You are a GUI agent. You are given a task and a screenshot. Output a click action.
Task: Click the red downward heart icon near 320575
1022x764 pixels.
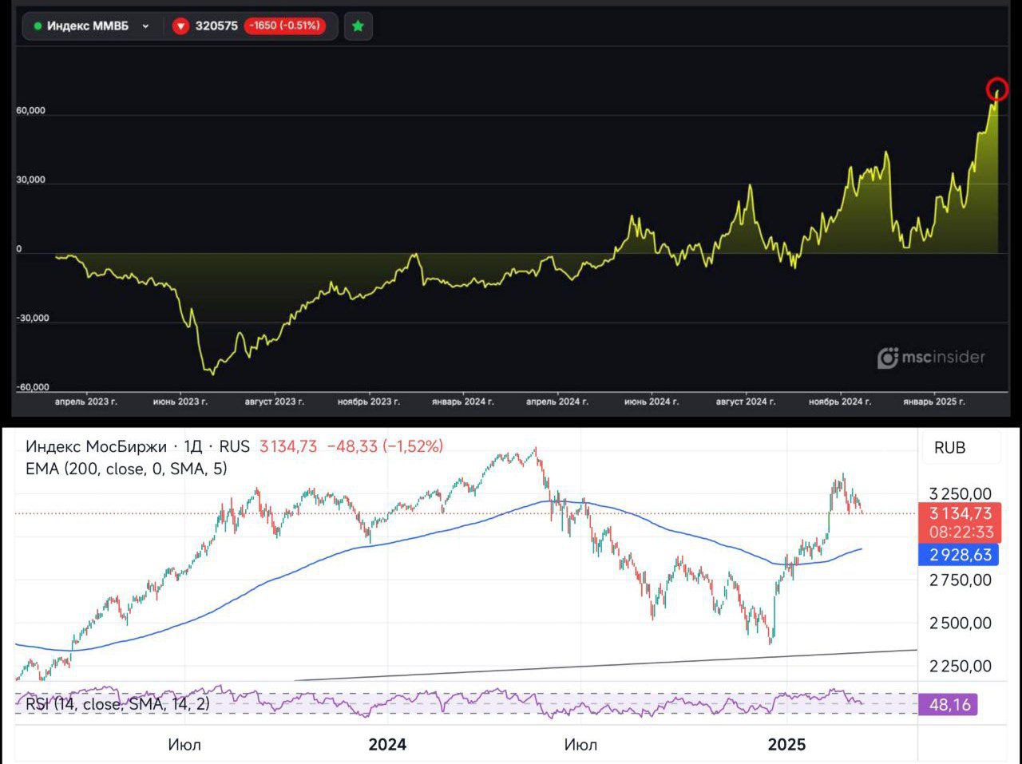point(180,26)
